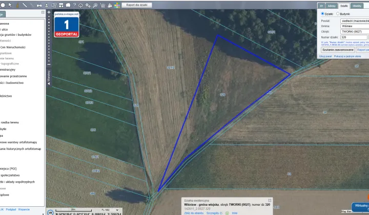
Task: Zoom in with the plus on slider
Action: (x=49, y=12)
